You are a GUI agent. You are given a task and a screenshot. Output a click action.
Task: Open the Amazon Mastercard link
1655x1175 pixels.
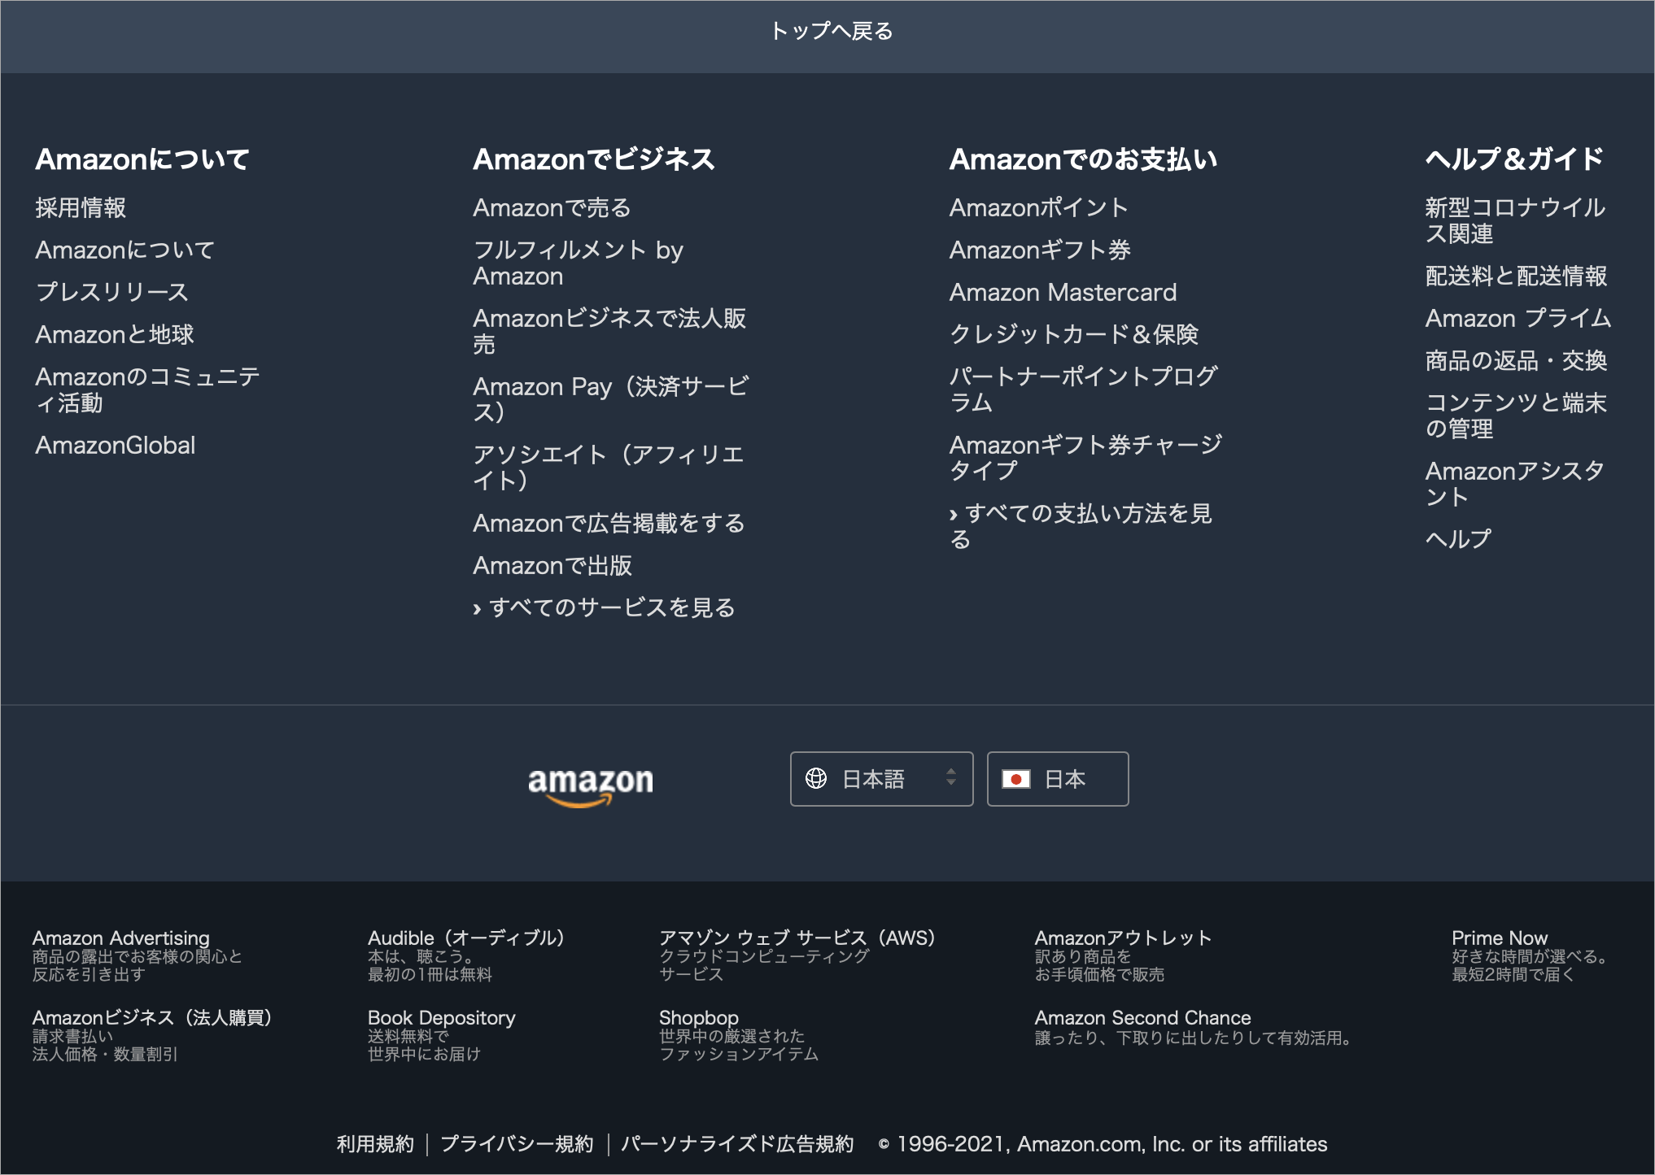[x=1063, y=293]
